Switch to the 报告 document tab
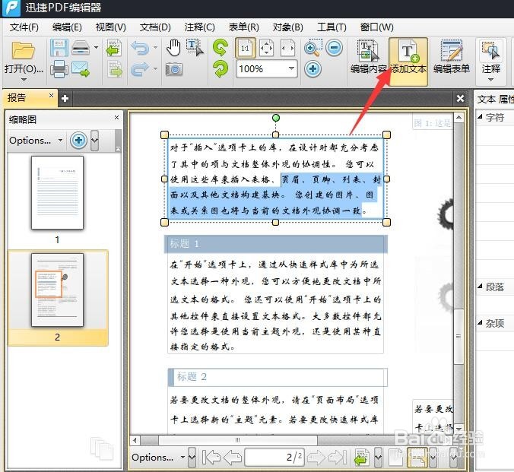Viewport: 514px width, 472px height. pyautogui.click(x=30, y=98)
